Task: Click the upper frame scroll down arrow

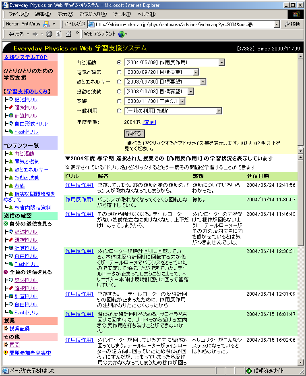Action: point(300,151)
